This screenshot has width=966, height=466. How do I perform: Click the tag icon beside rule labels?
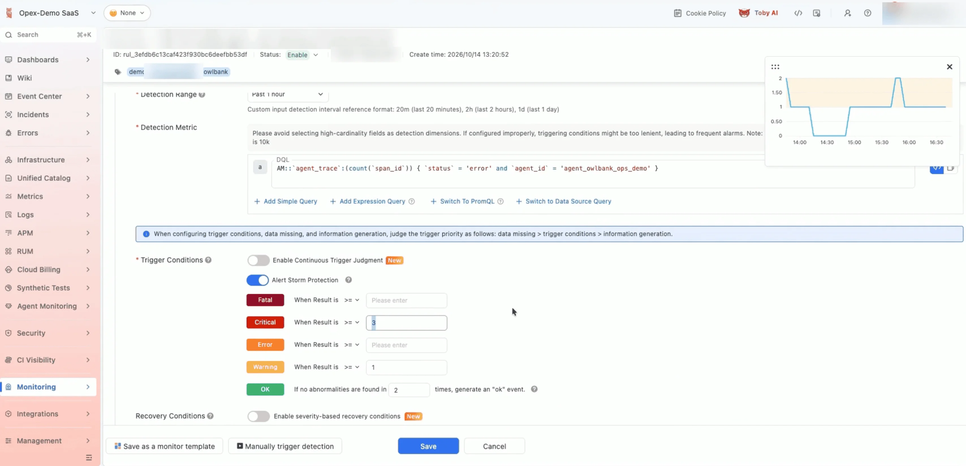pyautogui.click(x=118, y=72)
